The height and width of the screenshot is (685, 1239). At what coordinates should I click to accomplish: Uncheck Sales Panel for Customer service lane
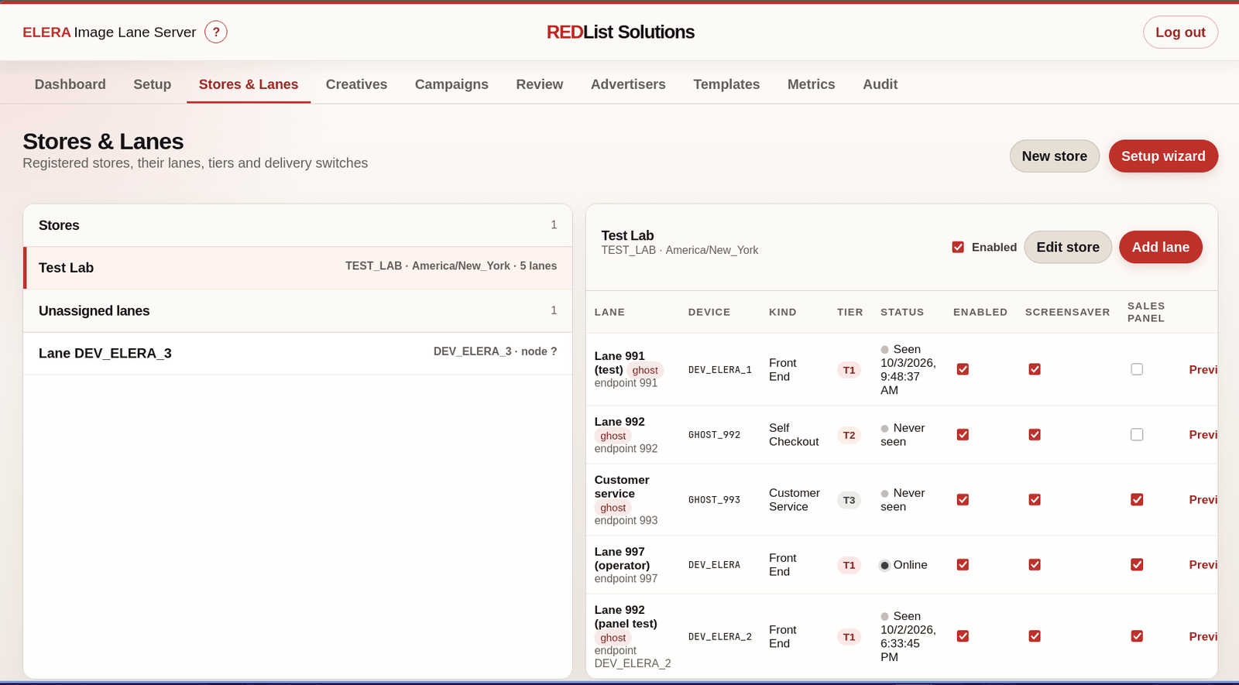click(x=1137, y=499)
